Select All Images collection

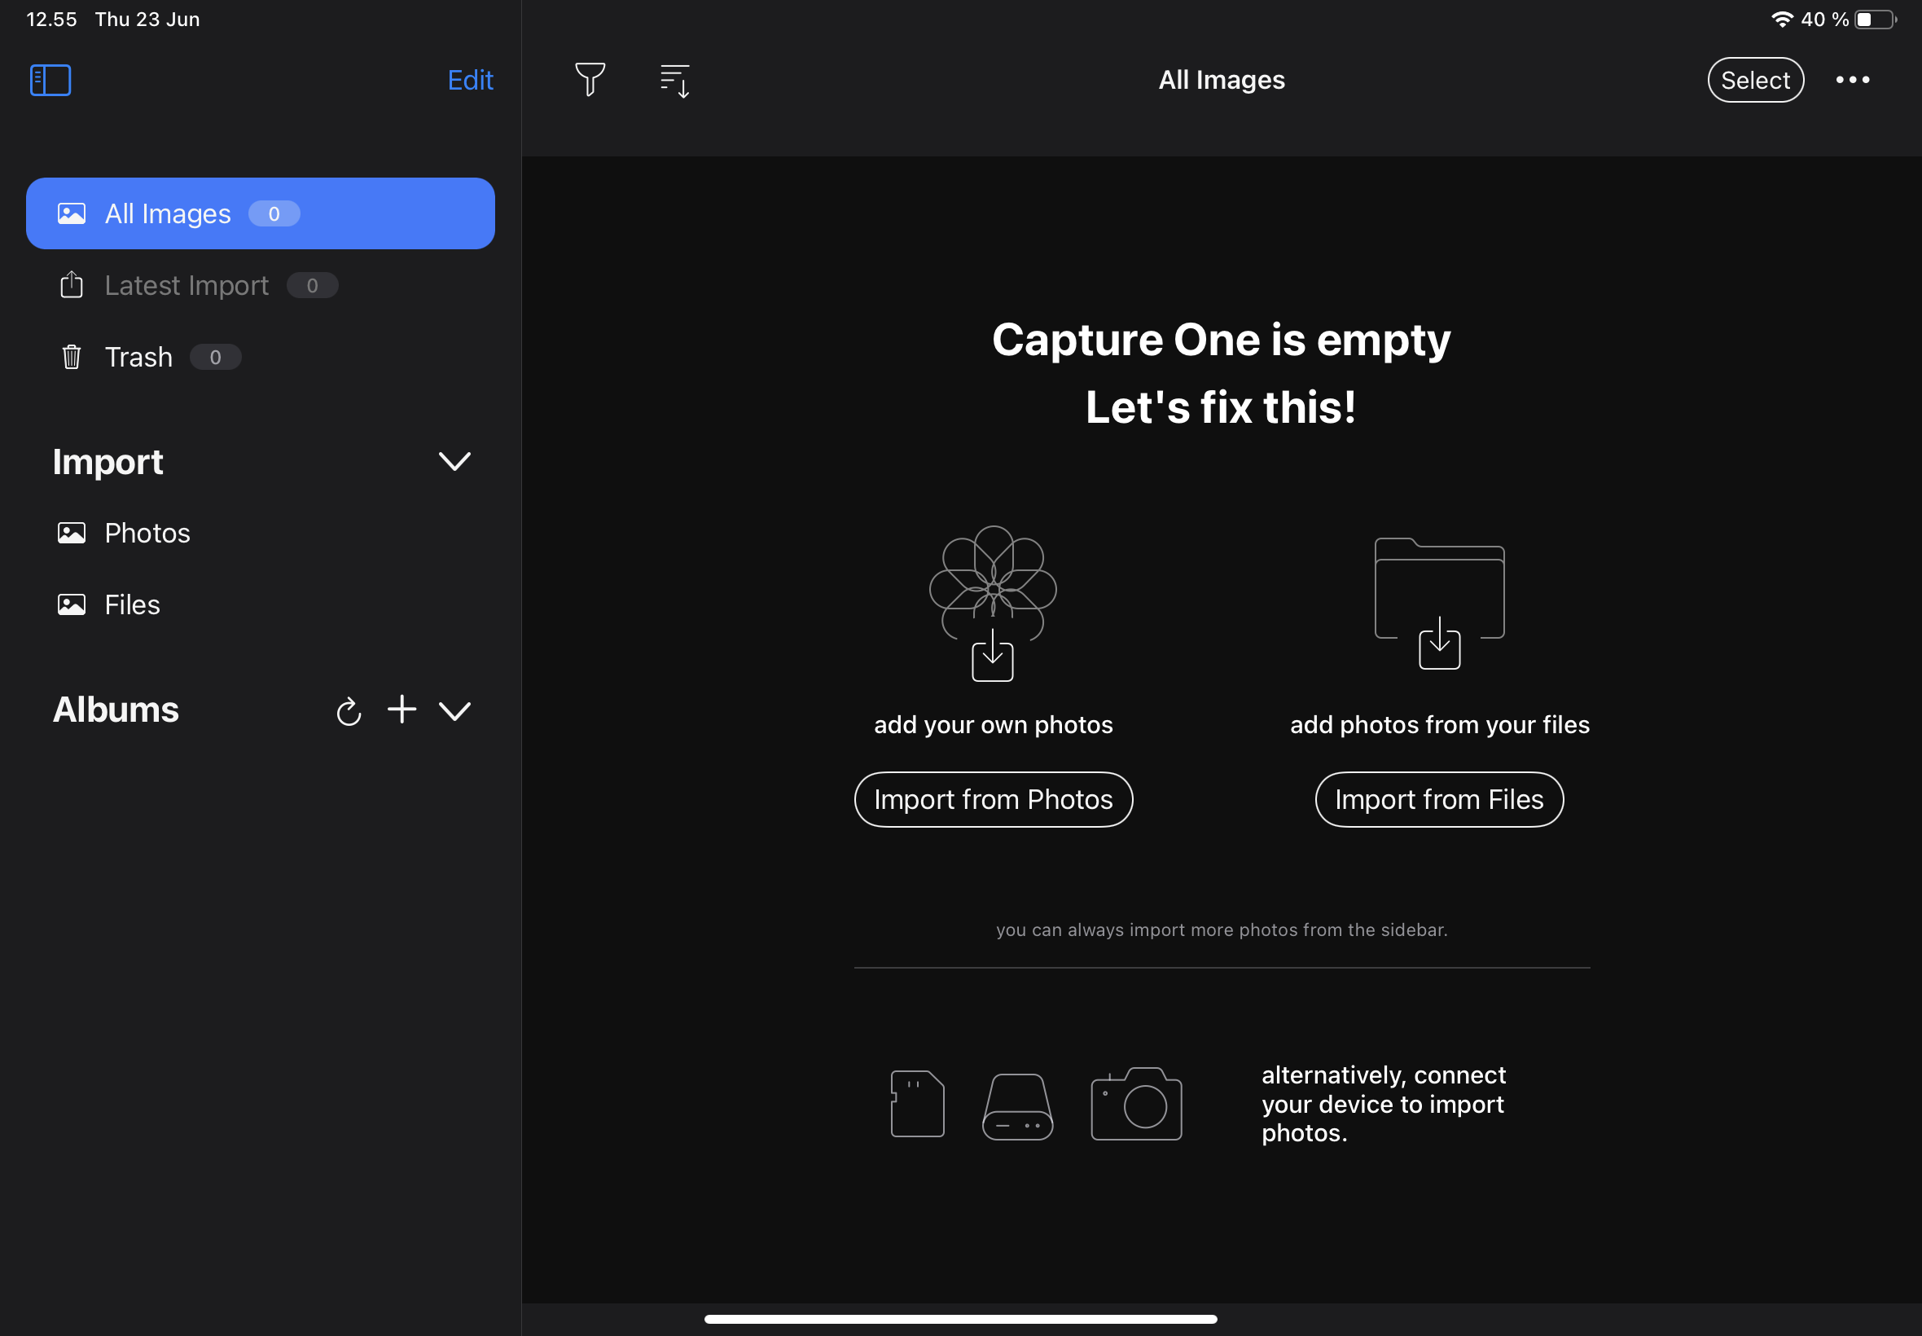point(261,213)
